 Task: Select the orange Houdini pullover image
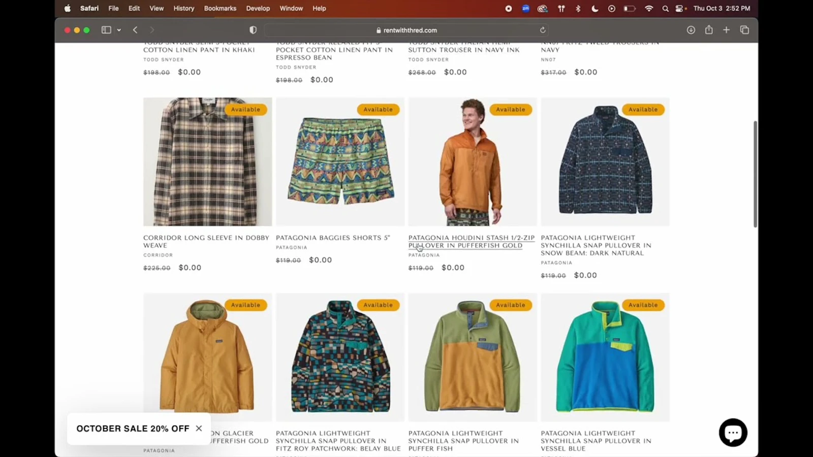click(473, 161)
